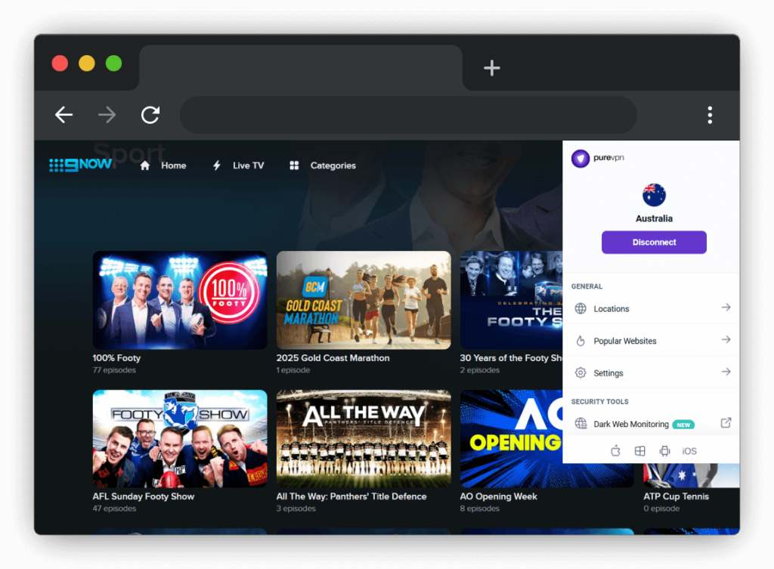Select the iOS platform link
The width and height of the screenshot is (774, 569).
tap(689, 451)
